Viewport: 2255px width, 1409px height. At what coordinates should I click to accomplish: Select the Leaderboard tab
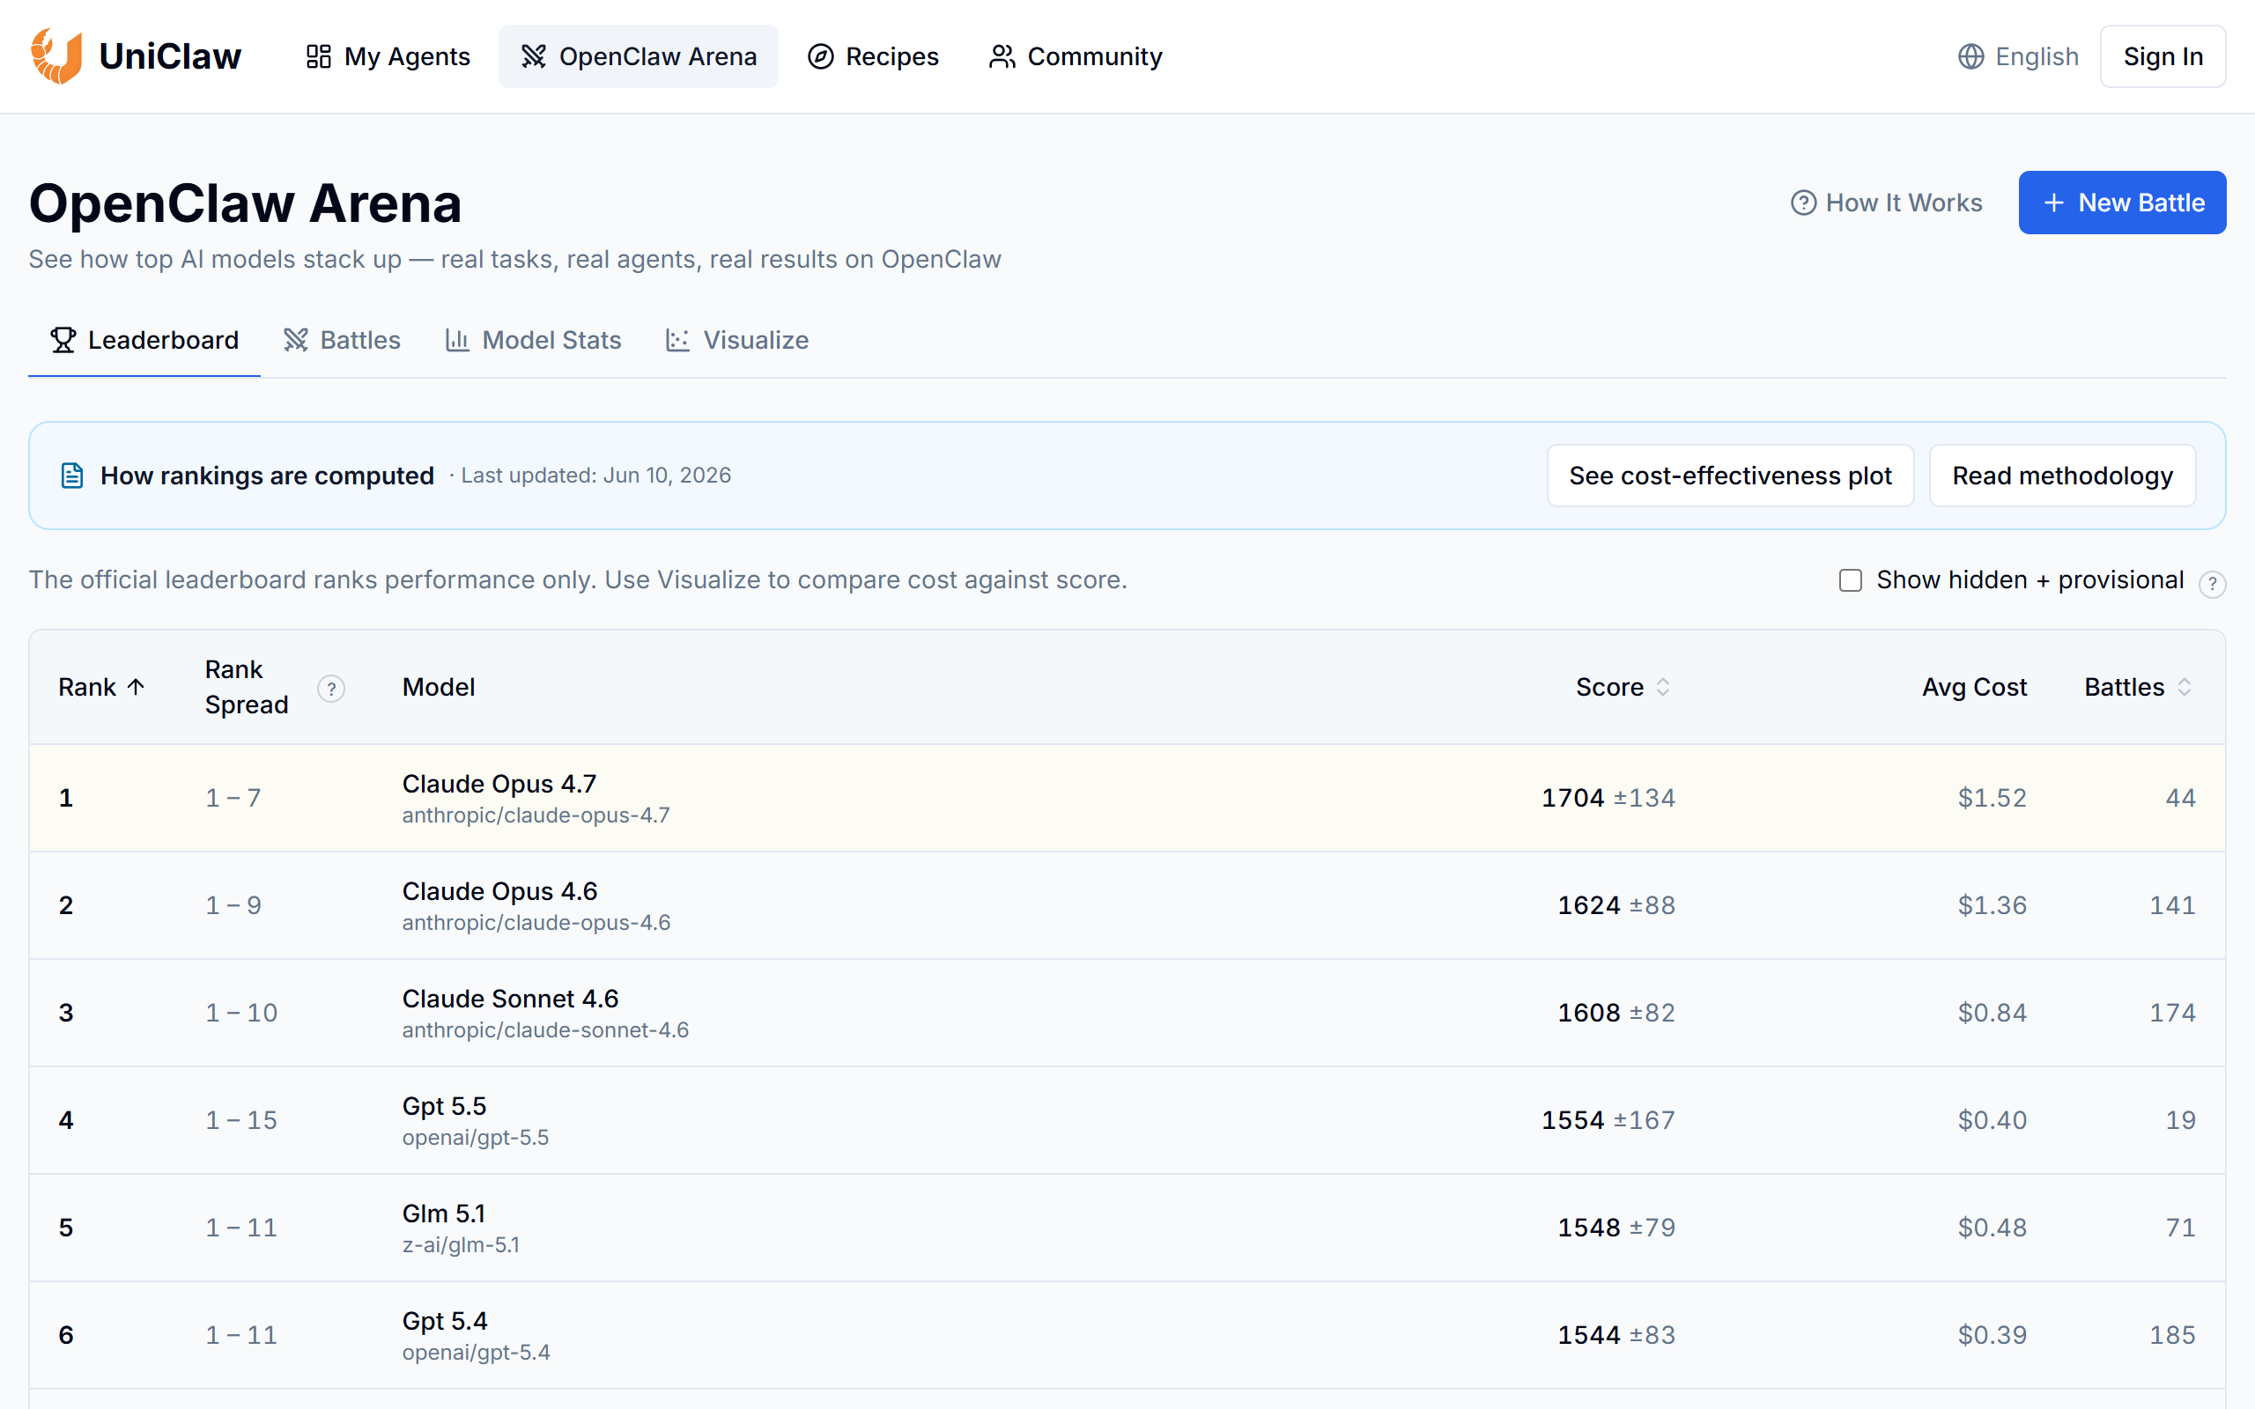pyautogui.click(x=144, y=340)
